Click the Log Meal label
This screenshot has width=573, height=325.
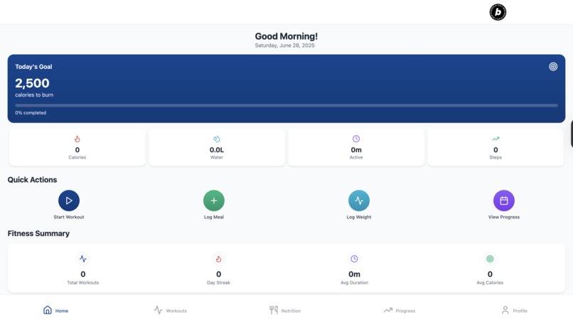click(214, 217)
